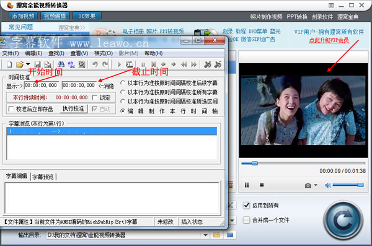
Task: Open 查找(I) menu
Action: (56, 53)
